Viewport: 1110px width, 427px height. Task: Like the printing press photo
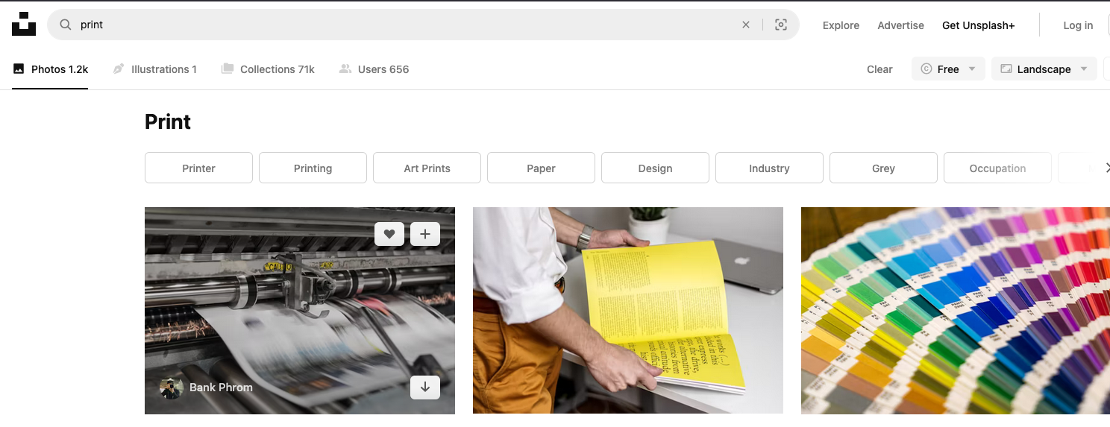pyautogui.click(x=389, y=234)
